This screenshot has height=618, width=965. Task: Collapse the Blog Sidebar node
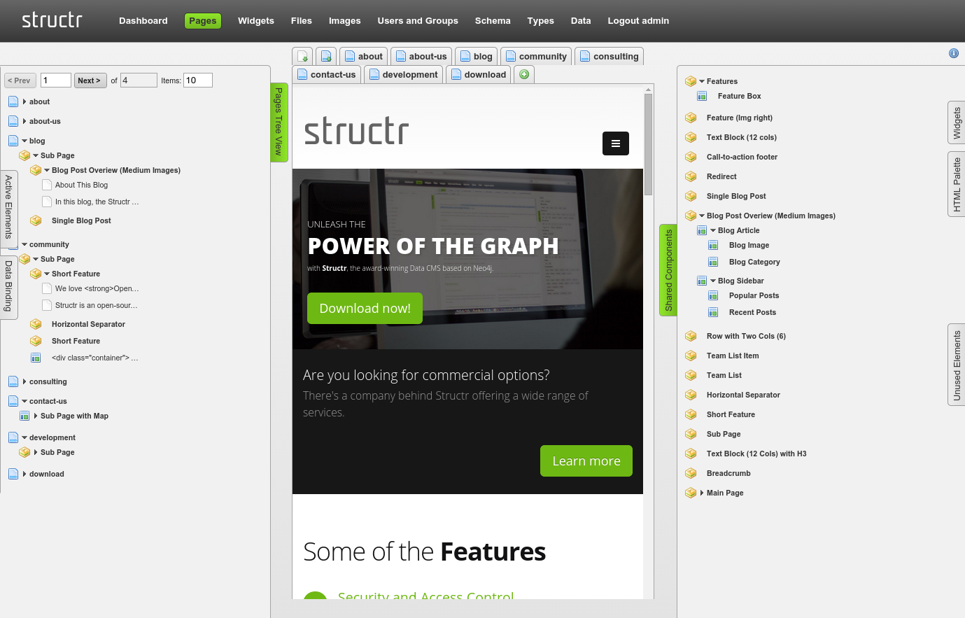713,281
